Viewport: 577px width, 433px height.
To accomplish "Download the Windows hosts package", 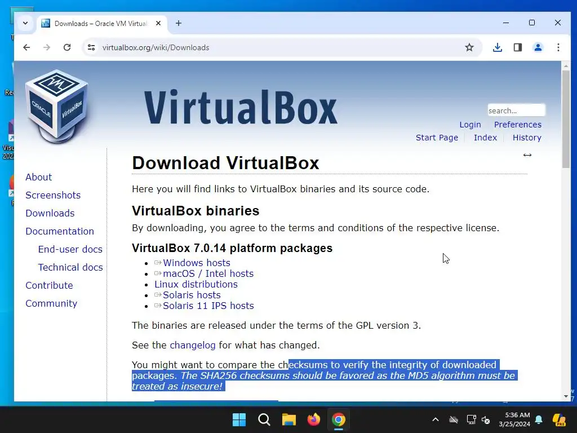I will [197, 263].
